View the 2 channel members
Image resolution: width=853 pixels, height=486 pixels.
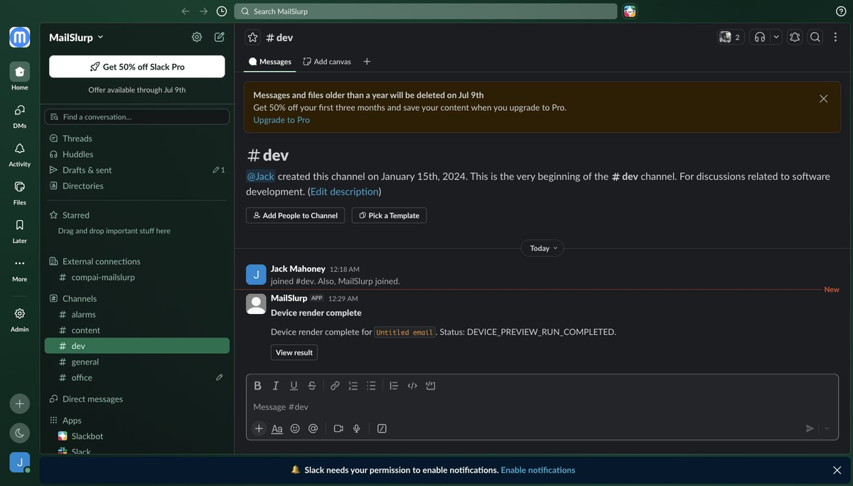click(x=731, y=37)
